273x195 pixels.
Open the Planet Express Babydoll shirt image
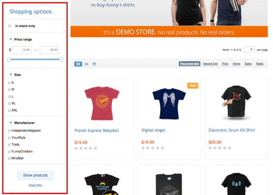click(102, 103)
